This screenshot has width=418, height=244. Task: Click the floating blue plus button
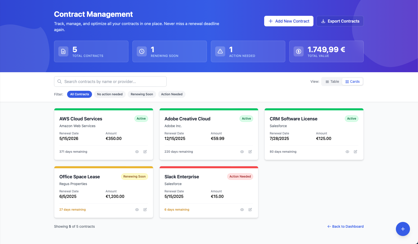pos(403,229)
